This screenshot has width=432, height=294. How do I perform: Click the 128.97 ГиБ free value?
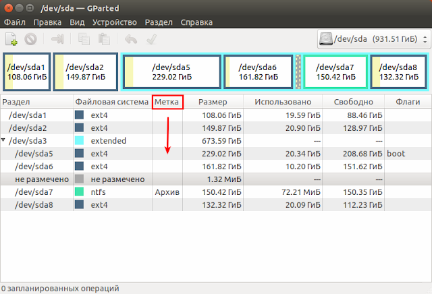click(362, 128)
